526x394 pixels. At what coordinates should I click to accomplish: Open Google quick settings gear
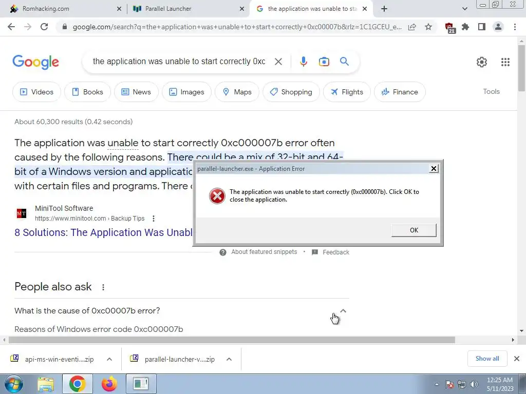pos(482,62)
